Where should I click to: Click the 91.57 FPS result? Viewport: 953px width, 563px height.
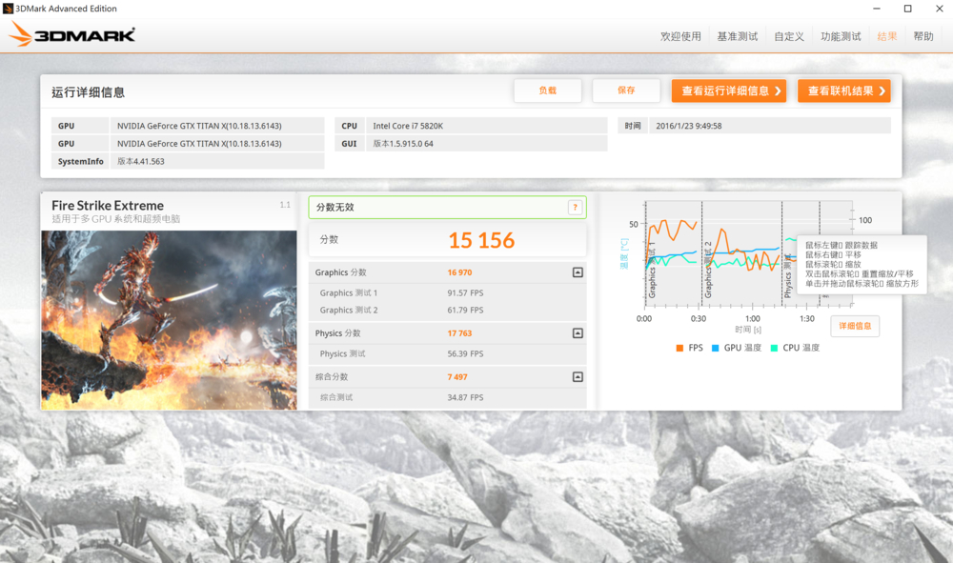[x=466, y=292]
